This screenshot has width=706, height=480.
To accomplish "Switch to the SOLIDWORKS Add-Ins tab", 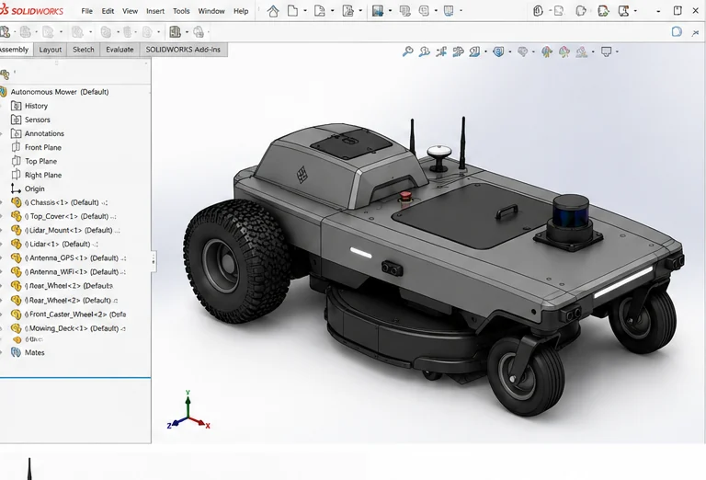I will [183, 50].
